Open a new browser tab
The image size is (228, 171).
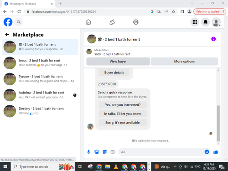[60, 4]
